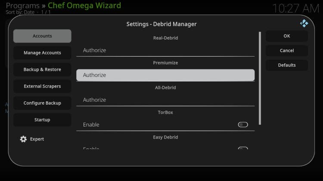323x181 pixels.
Task: Click the Chef Omega Wizard title
Action: coord(84,6)
